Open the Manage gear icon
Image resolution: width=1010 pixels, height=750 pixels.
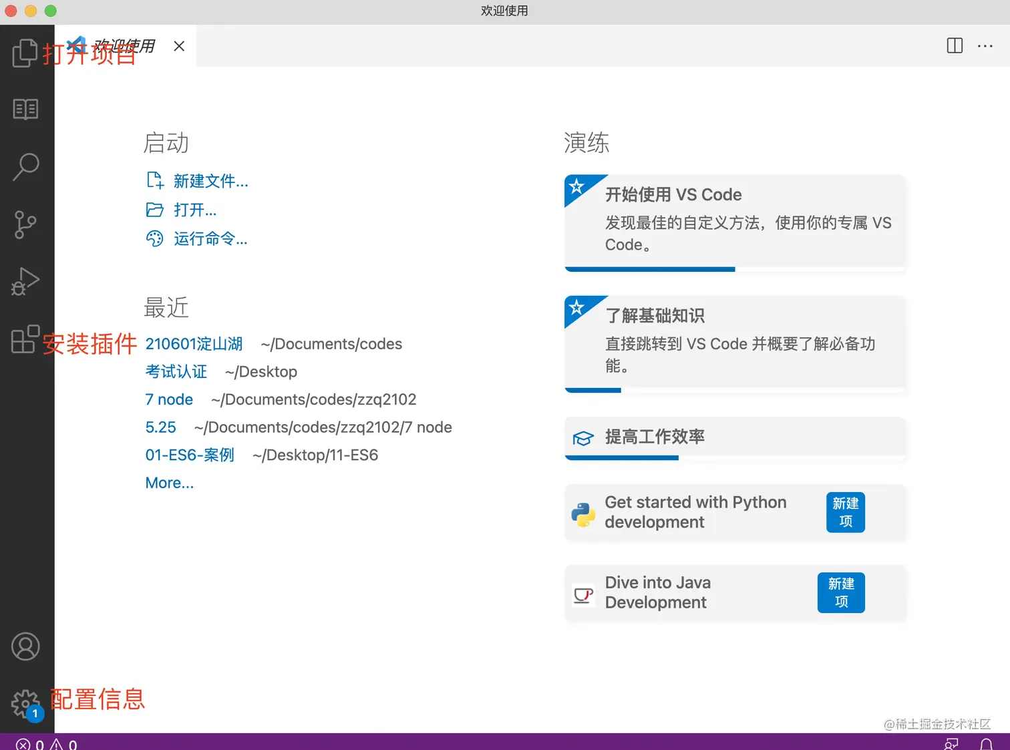25,703
